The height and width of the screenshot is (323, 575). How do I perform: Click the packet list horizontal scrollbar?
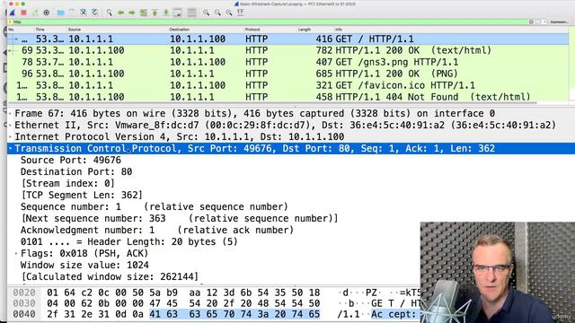(271, 103)
